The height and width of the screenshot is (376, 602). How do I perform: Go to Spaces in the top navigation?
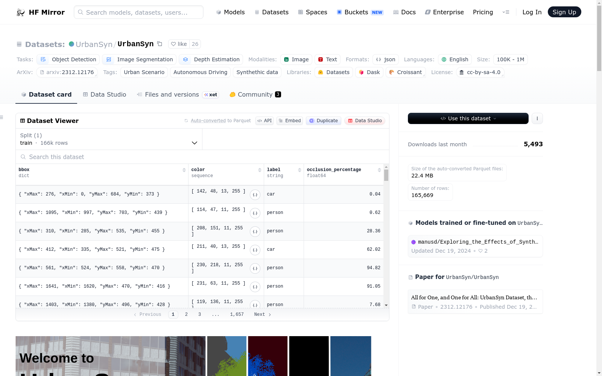pyautogui.click(x=313, y=12)
